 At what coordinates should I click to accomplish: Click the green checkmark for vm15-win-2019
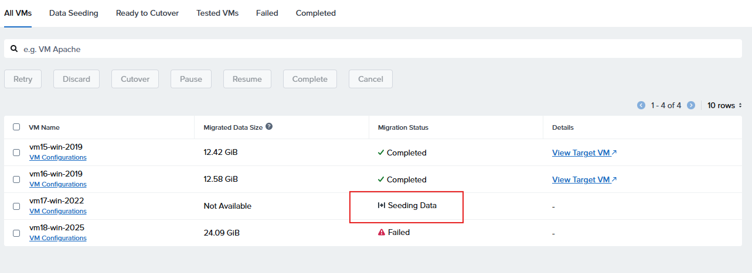pos(381,153)
